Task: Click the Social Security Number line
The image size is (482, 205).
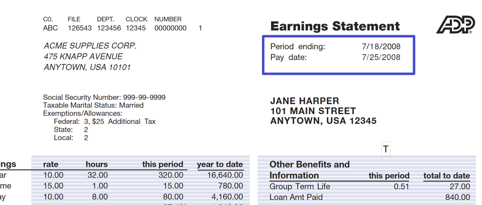Action: coord(104,97)
